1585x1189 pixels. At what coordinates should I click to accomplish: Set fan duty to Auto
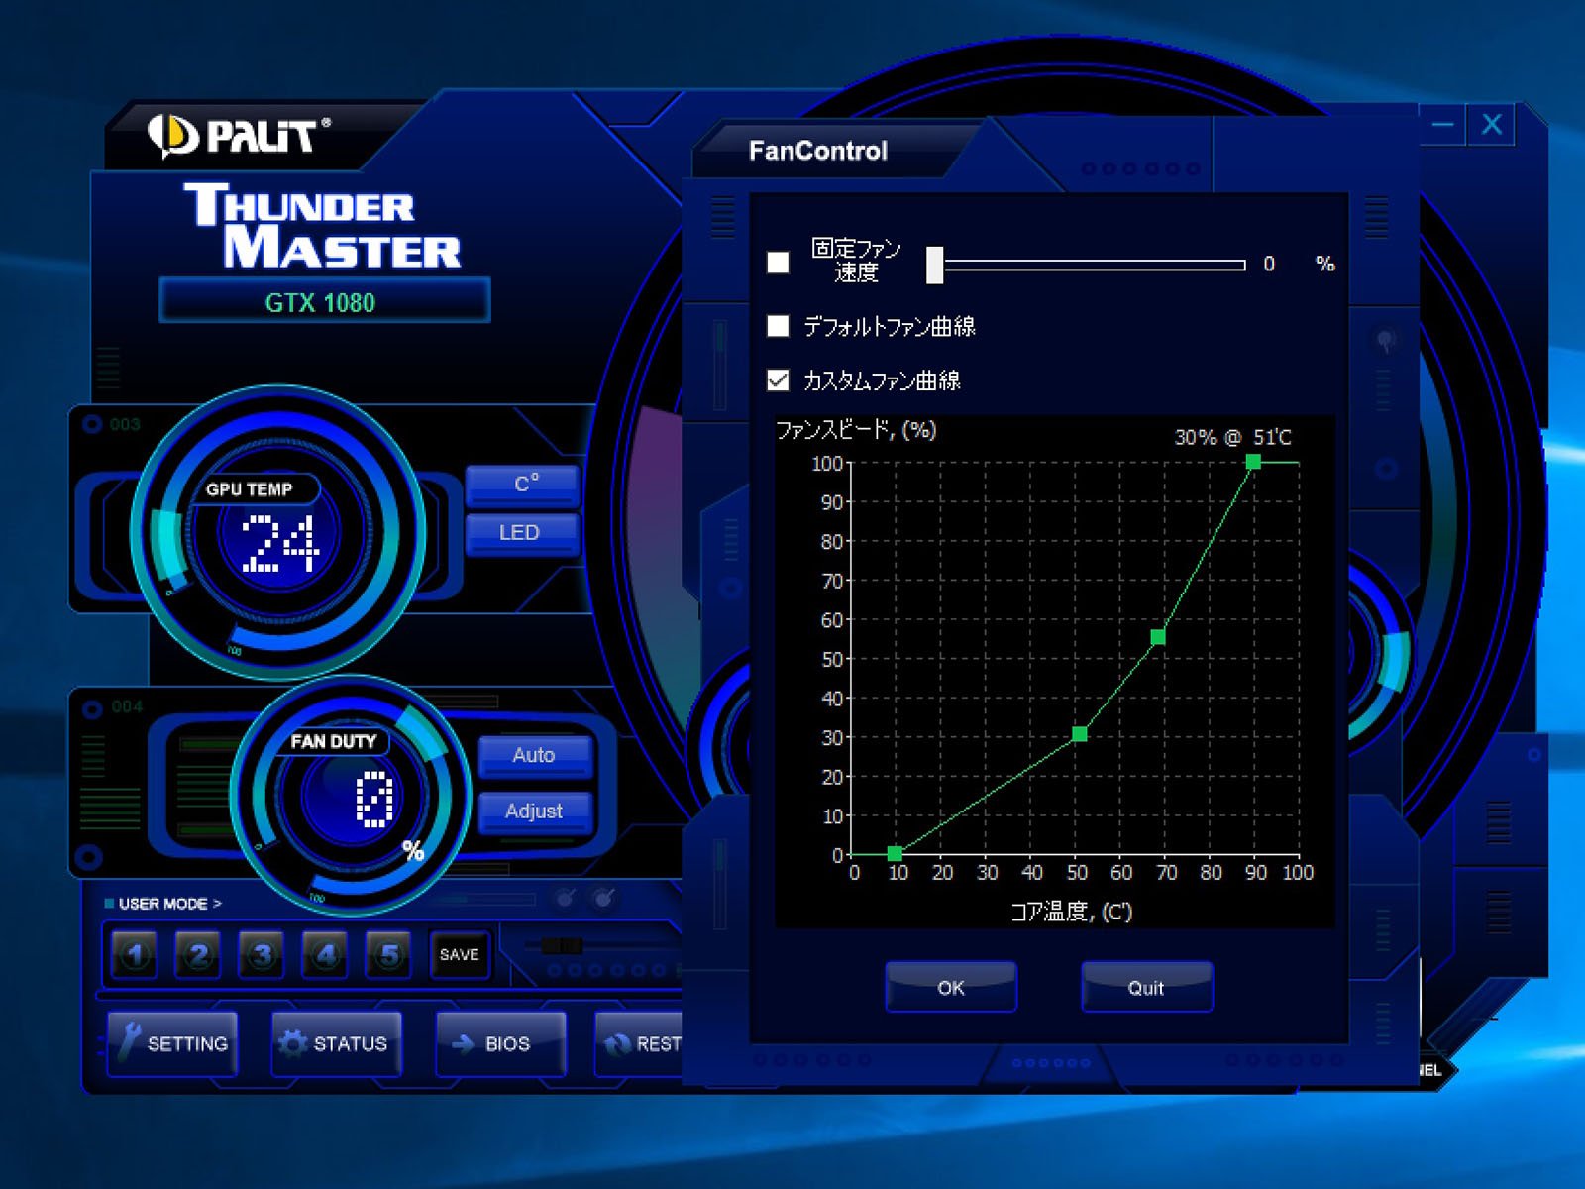[535, 755]
